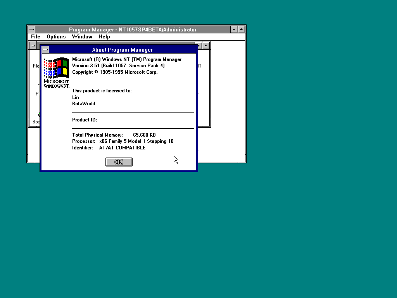Click the organization name 'BetaWorld'
The image size is (397, 298).
click(x=84, y=103)
